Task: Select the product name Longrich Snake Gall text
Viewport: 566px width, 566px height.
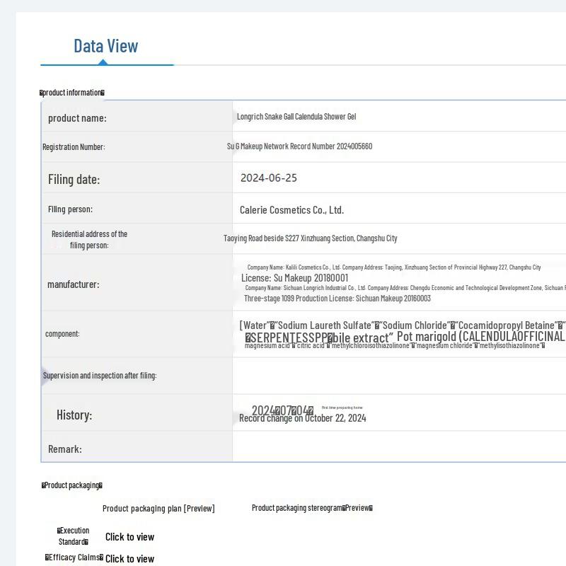Action: 296,117
